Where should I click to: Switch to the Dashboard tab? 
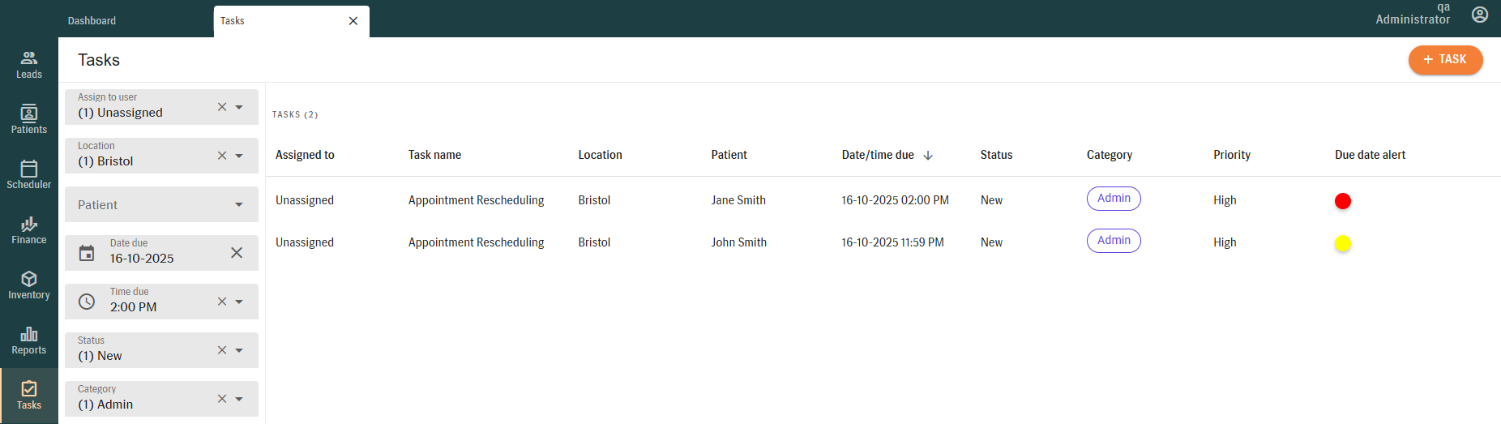92,20
